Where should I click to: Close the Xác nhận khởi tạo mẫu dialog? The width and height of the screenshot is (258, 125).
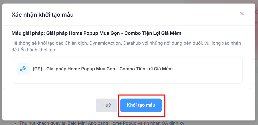(242, 14)
